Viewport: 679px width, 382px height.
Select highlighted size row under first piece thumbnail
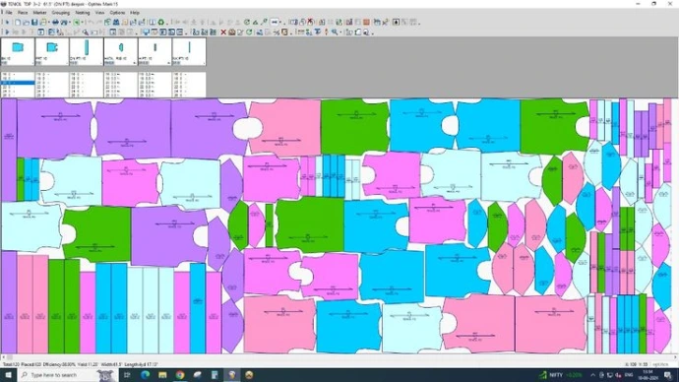18,83
